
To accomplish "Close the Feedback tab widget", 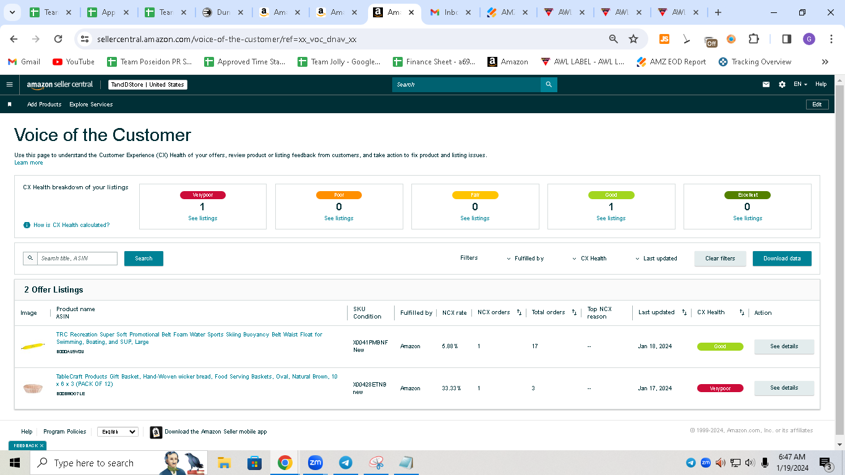I will pos(41,446).
